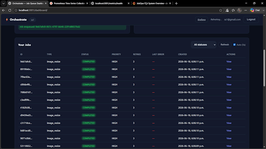Click HIGH priority of job 708b87d7

115,92
